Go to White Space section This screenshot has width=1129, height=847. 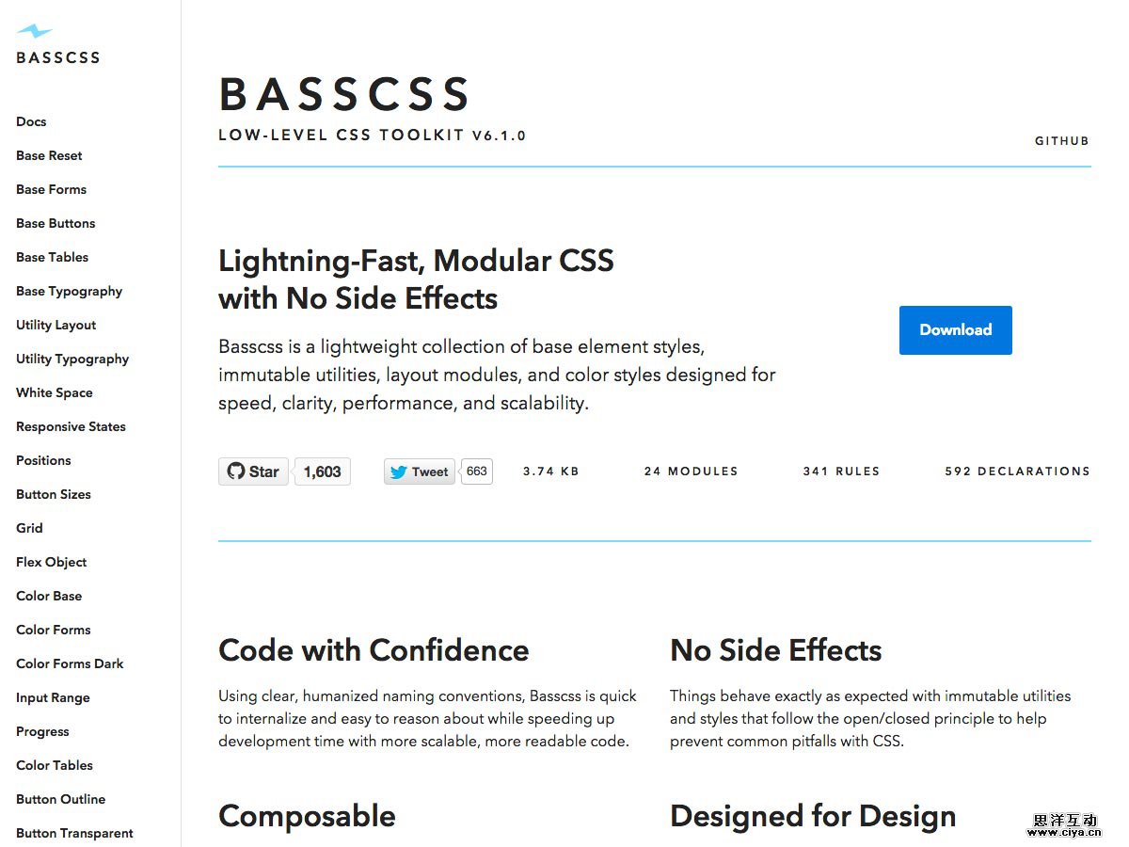tap(54, 392)
